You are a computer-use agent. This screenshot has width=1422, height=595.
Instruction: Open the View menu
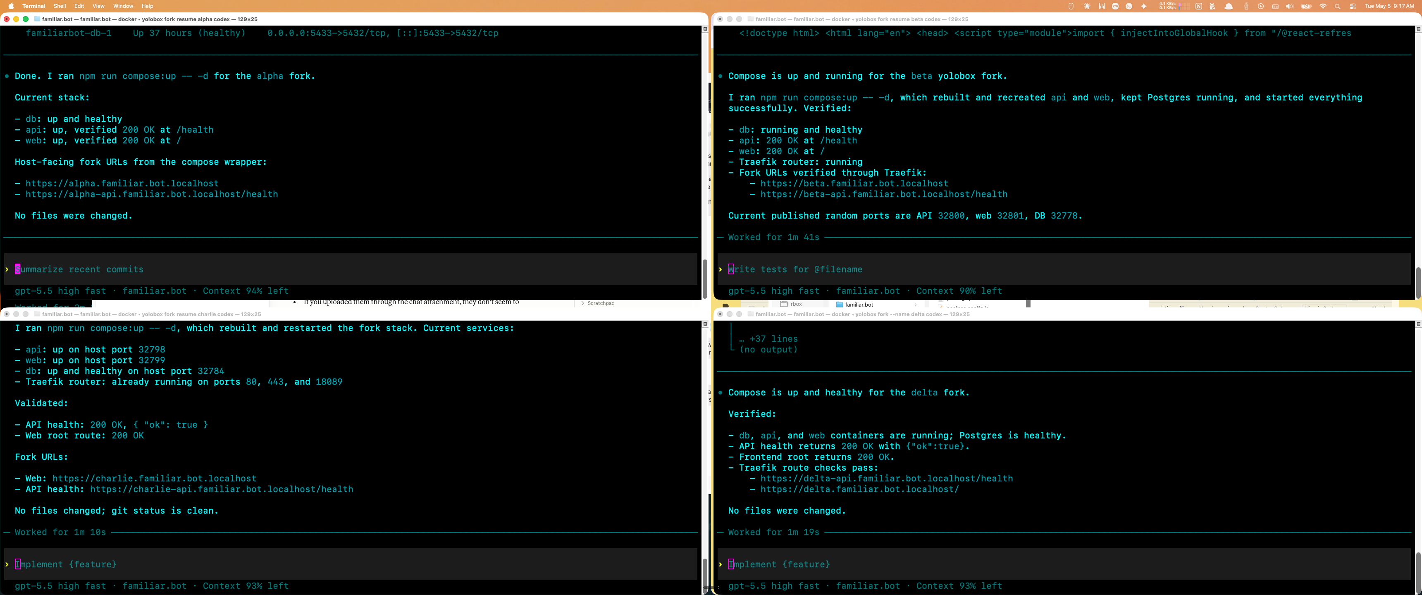click(x=98, y=6)
